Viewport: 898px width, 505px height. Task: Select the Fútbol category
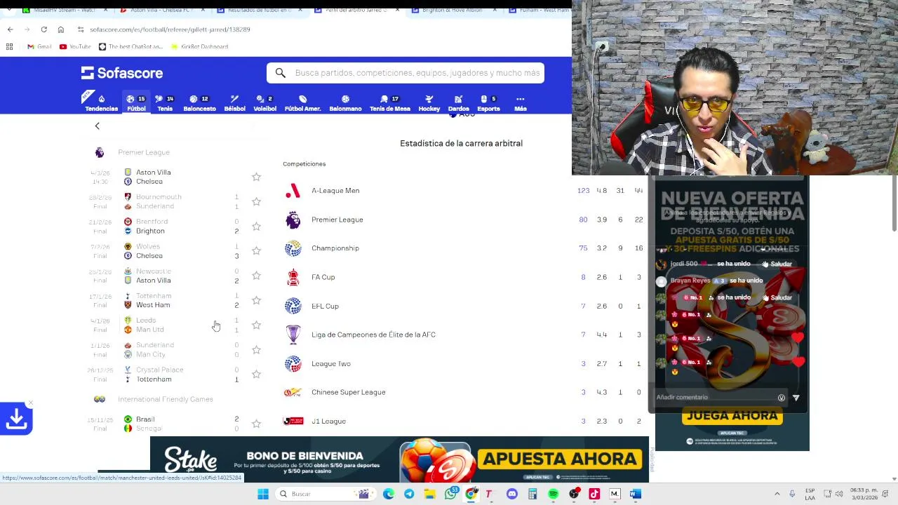click(136, 103)
